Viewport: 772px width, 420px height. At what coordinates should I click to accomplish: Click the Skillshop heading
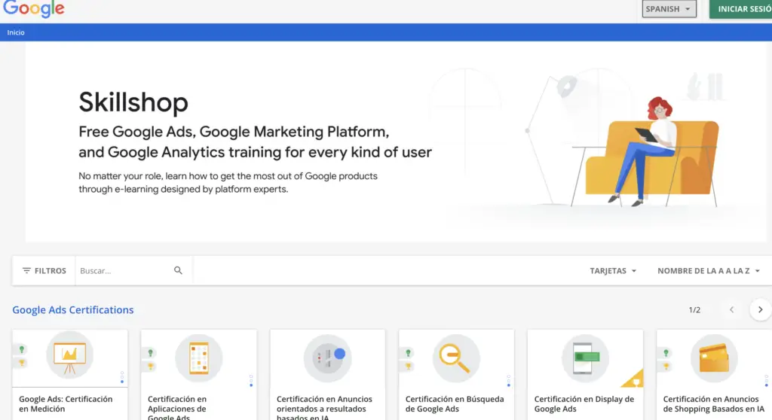133,102
